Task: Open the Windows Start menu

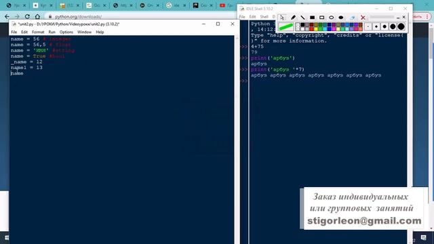Action: [x=7, y=238]
